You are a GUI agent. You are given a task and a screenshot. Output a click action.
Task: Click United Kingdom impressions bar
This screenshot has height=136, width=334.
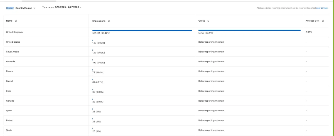(x=142, y=30)
